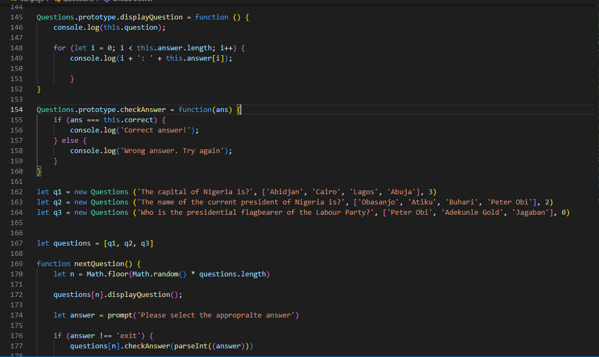Image resolution: width=599 pixels, height=357 pixels.
Task: Click line number 154 in the gutter
Action: click(x=16, y=110)
